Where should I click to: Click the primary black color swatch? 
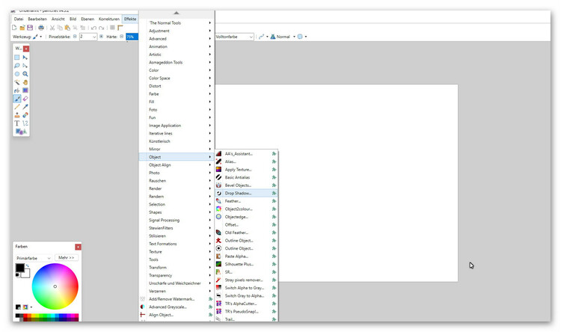point(19,267)
